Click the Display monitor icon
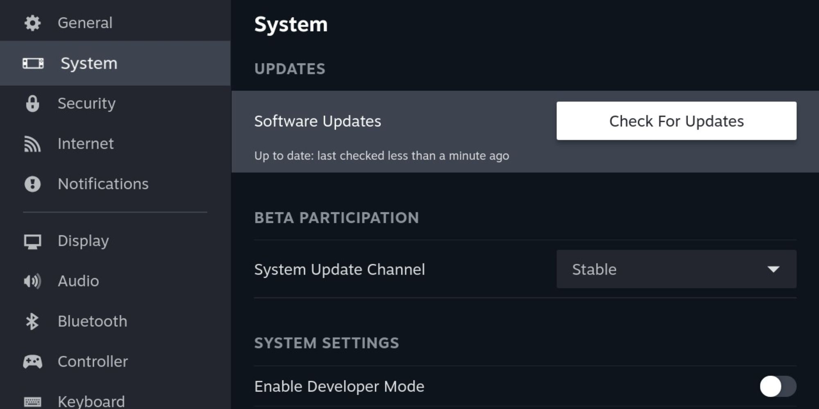 [32, 241]
